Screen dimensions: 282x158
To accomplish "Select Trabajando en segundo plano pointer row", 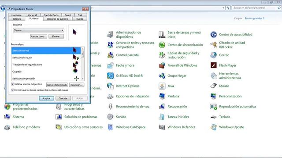I will click(46, 65).
